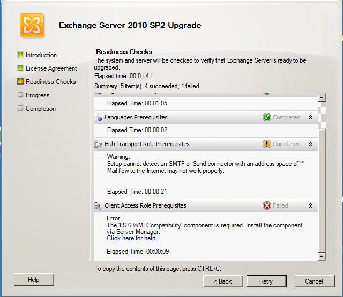Click the Hub Transport Role Prerequisites header text

pos(147,144)
